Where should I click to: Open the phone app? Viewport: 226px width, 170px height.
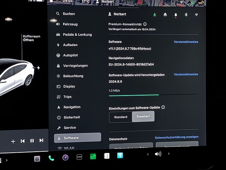click(51, 158)
